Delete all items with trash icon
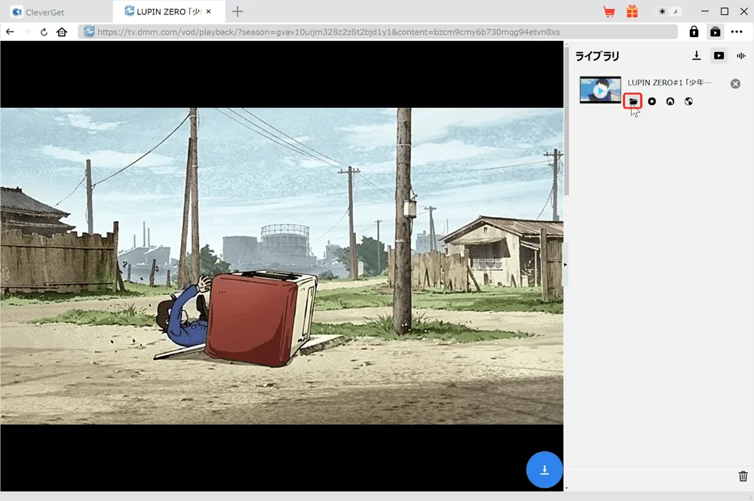The height and width of the screenshot is (501, 754). point(743,476)
